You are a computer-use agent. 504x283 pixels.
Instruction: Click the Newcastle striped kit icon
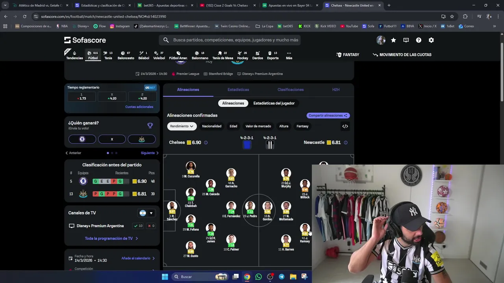270,145
